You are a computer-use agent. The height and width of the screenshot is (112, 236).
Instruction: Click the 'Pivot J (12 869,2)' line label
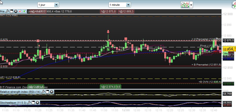point(210,46)
